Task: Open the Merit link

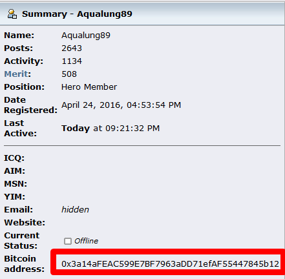Action: 16,74
